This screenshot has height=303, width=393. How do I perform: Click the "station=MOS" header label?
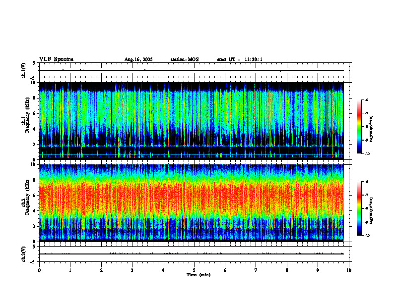coord(185,59)
